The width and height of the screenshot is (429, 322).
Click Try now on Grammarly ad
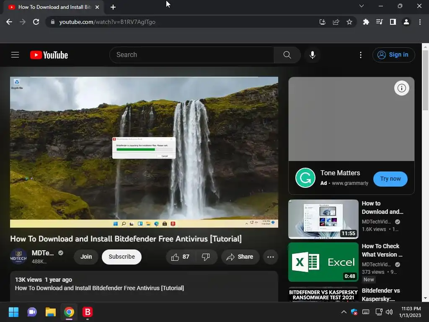tap(390, 179)
